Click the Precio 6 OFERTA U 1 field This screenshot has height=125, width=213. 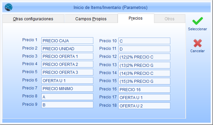click(x=67, y=80)
